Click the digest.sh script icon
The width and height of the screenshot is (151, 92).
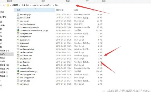pyautogui.click(x=18, y=46)
